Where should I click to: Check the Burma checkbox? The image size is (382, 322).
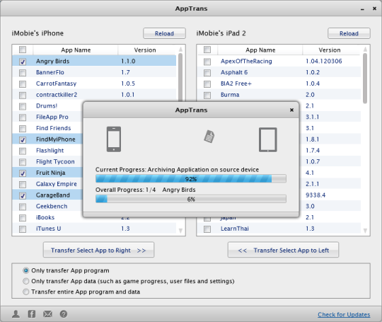[207, 95]
